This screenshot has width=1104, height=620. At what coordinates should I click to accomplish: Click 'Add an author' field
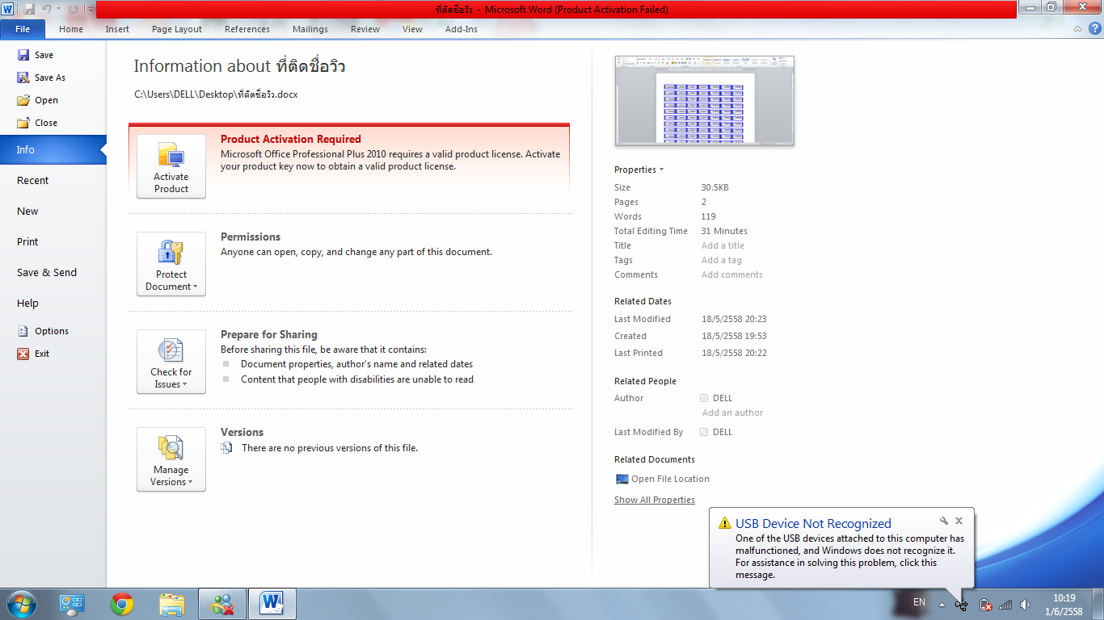[x=732, y=413]
